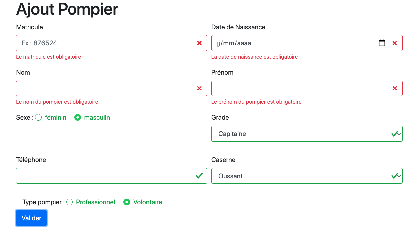This screenshot has width=416, height=237.
Task: Click the green checkmark in Téléphone field
Action: 199,176
